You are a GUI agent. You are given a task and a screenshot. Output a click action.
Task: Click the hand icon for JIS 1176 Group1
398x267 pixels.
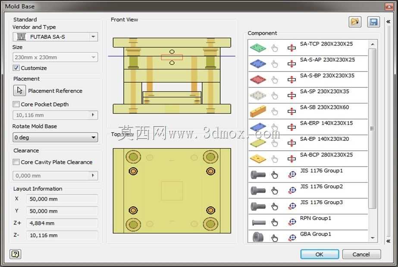pos(274,175)
